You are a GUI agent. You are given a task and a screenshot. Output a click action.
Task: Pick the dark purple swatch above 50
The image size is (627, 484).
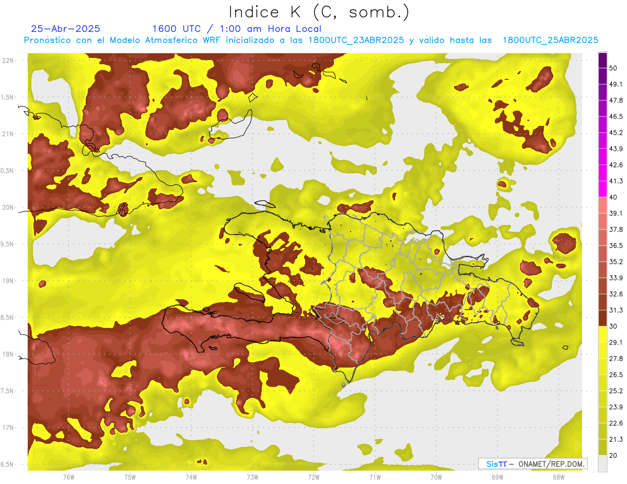pyautogui.click(x=602, y=60)
